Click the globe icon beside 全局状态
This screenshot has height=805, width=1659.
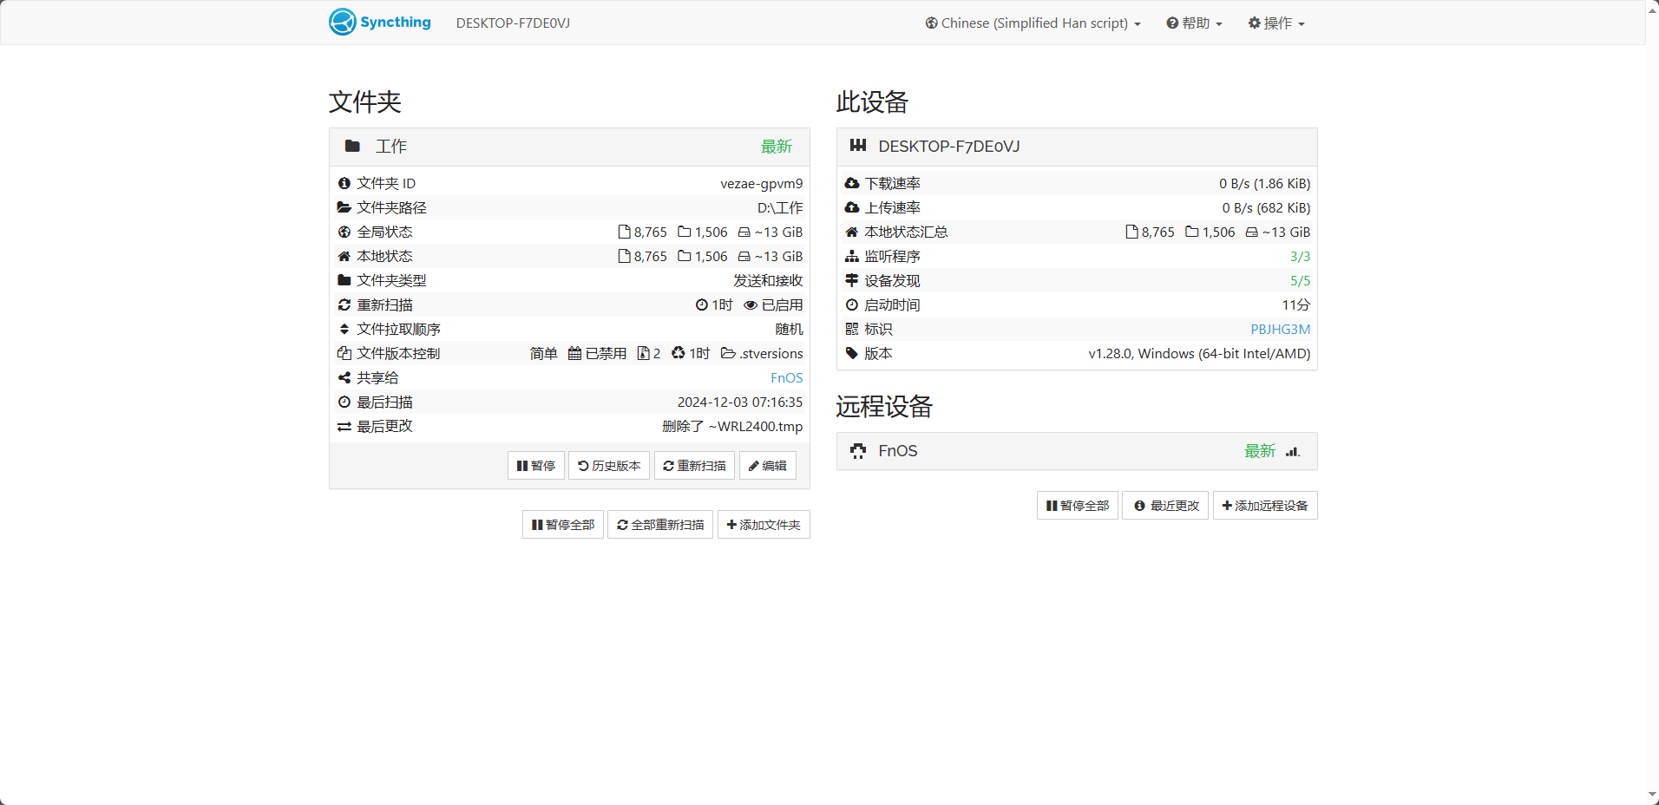pos(344,232)
